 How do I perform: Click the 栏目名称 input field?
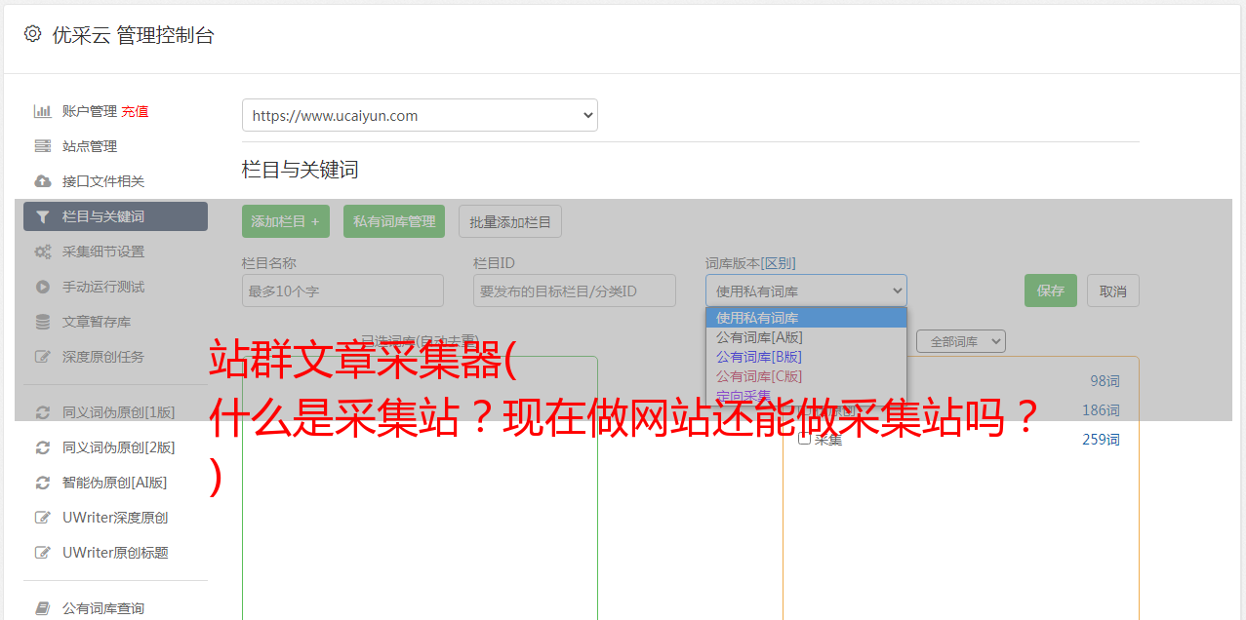coord(342,291)
